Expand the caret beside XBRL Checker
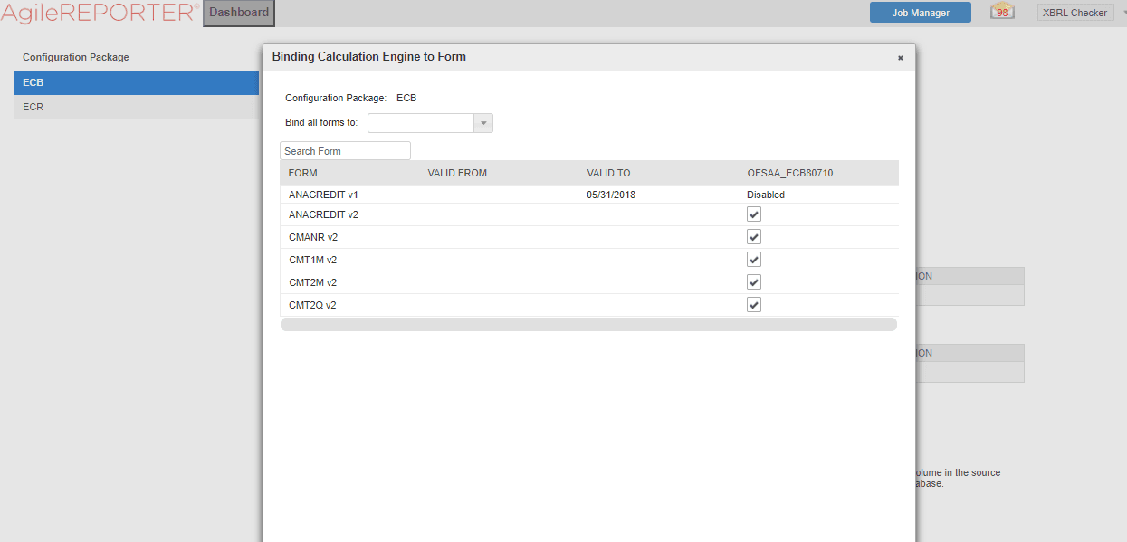 pos(1123,12)
